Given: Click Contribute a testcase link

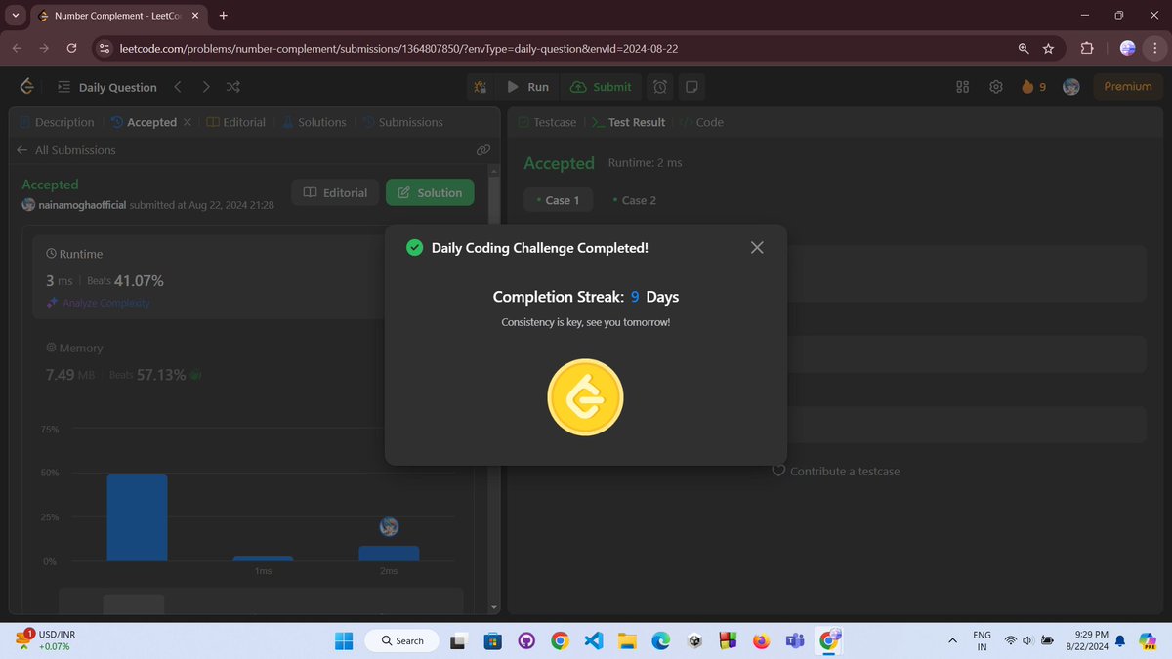Looking at the screenshot, I should click(x=836, y=471).
